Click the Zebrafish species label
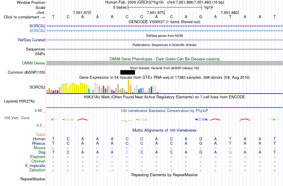 pos(37,170)
